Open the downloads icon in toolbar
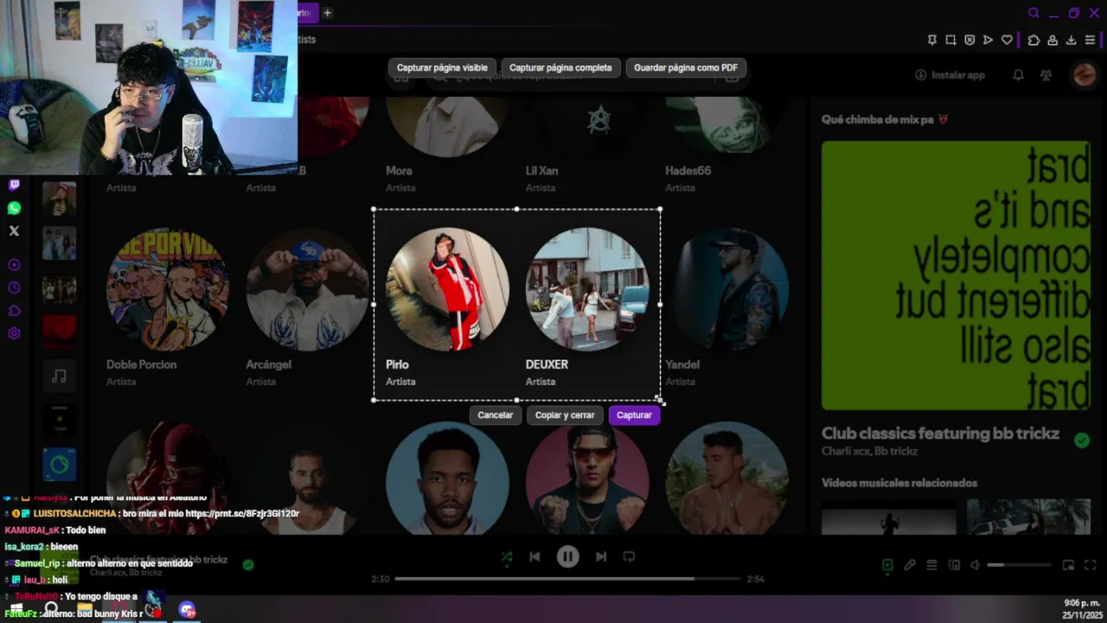Screen dimensions: 1107x623 tap(1071, 40)
